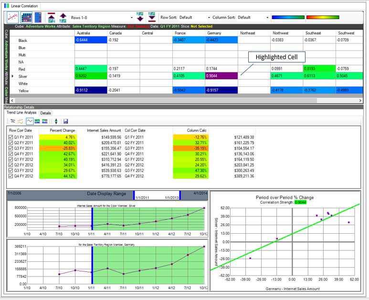The image size is (369, 300).
Task: Uncheck the Q4 FY 2012 row checkbox
Action: click(11, 176)
